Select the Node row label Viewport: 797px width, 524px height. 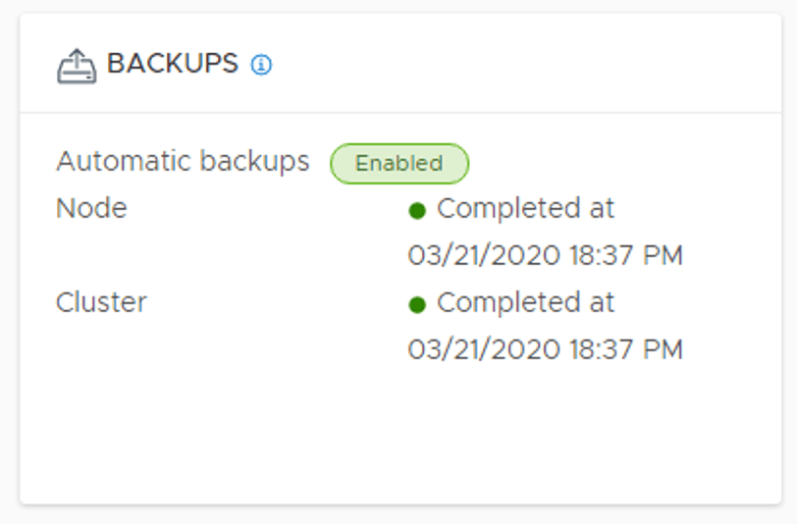[91, 208]
